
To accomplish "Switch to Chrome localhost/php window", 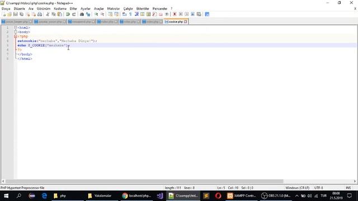I will click(x=136, y=196).
